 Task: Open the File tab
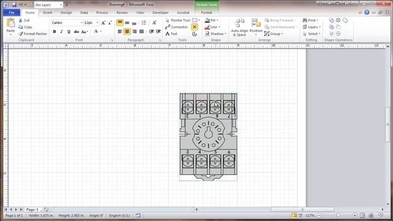(12, 12)
